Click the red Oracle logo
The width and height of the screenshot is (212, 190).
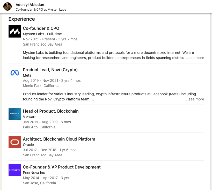click(x=15, y=142)
